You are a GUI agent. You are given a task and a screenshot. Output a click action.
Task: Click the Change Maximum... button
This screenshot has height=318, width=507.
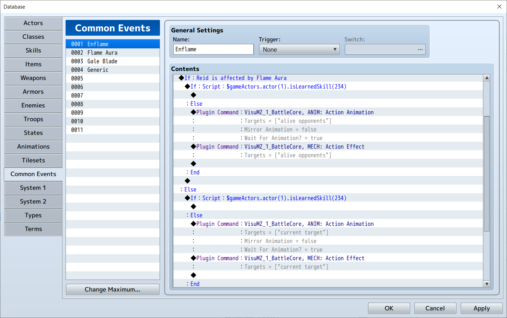(x=113, y=290)
